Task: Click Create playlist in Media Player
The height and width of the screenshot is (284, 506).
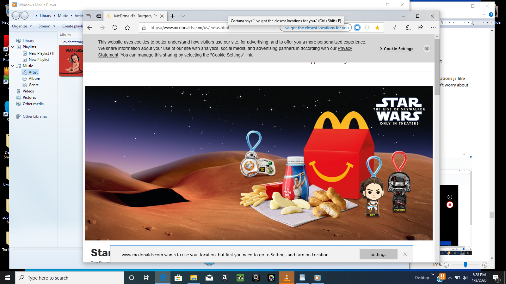Action: coord(72,26)
